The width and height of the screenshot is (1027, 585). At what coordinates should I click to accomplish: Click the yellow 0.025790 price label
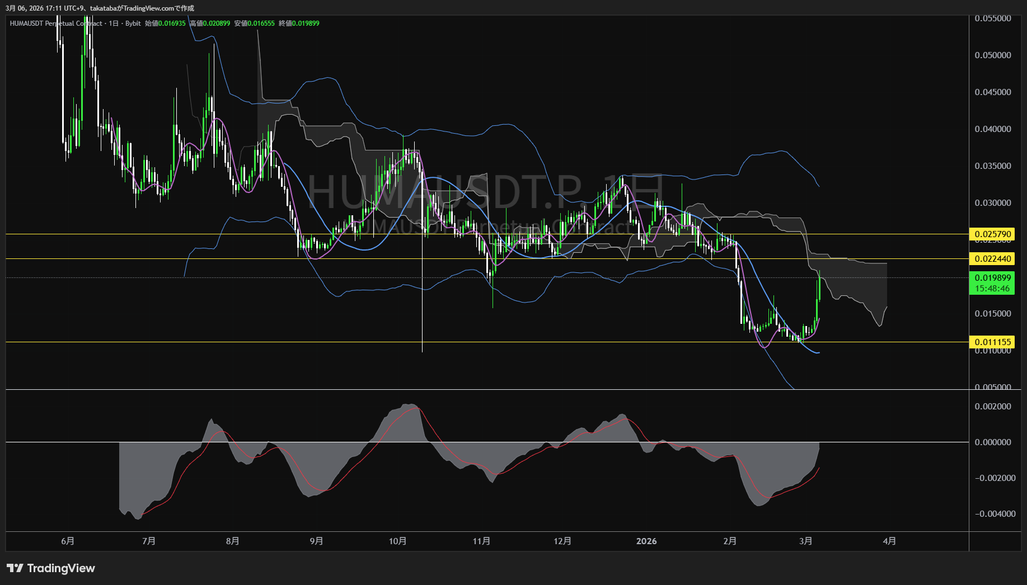992,234
